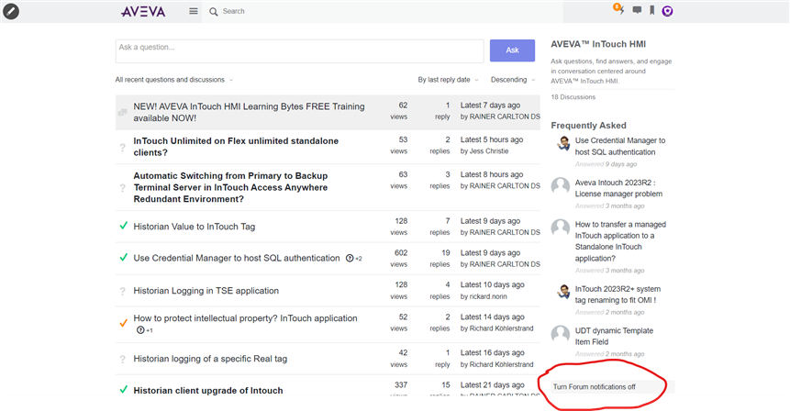Click the Search field in header
Screen dimensions: 790x411
383,11
